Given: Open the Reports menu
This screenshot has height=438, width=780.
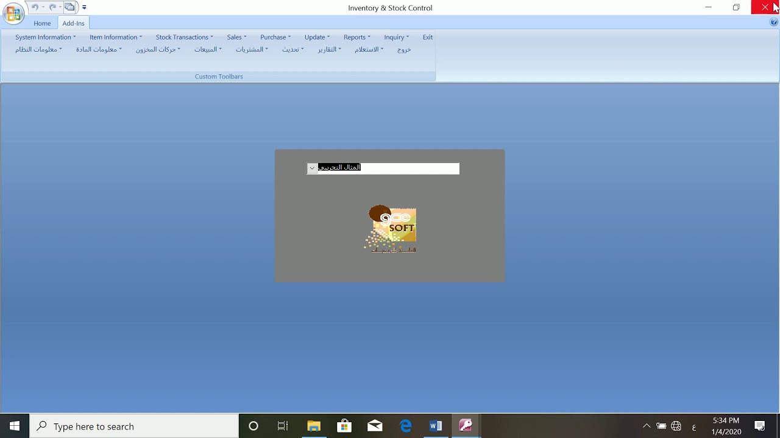Looking at the screenshot, I should pos(357,37).
